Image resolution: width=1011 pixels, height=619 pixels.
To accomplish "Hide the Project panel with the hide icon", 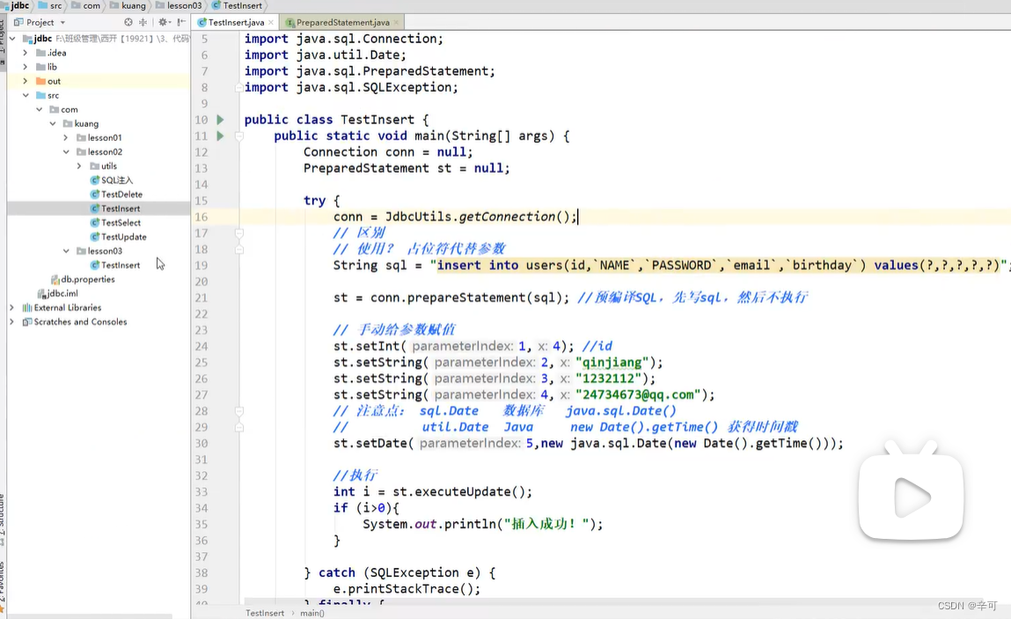I will (181, 22).
